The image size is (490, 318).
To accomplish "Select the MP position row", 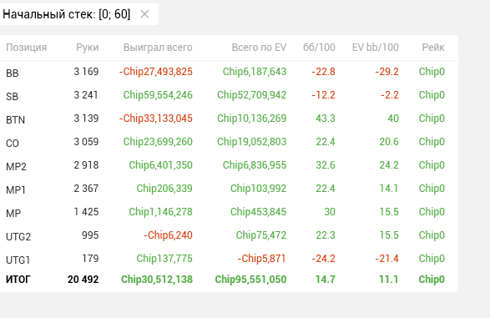I will [229, 212].
